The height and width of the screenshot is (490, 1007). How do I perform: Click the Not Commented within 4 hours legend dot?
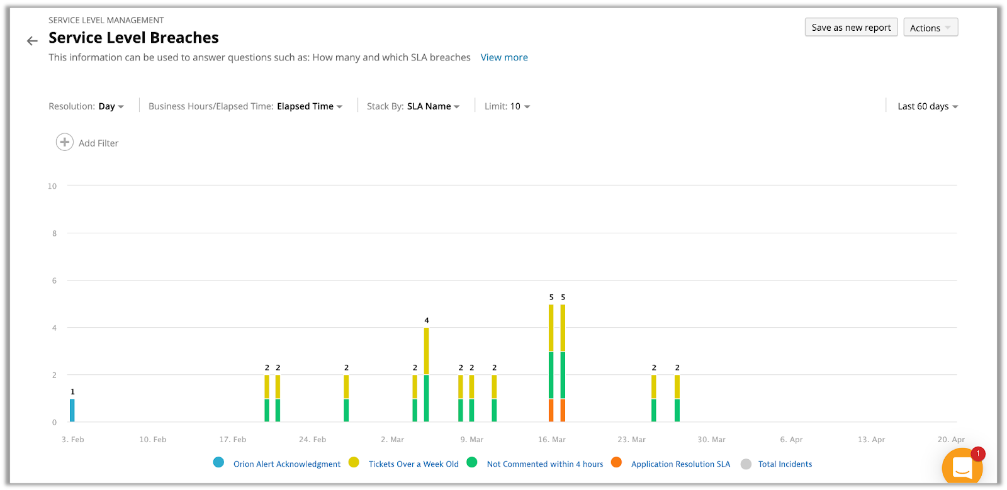pyautogui.click(x=472, y=462)
